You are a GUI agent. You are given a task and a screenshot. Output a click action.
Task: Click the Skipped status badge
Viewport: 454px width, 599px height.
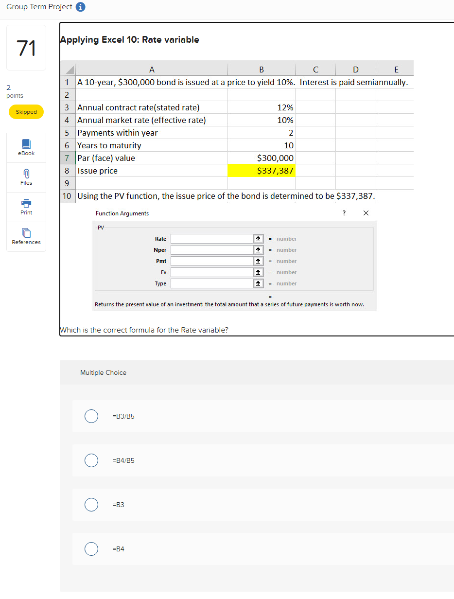coord(26,112)
